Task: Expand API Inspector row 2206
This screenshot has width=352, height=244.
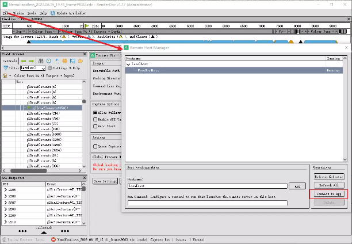Action: 5,196
